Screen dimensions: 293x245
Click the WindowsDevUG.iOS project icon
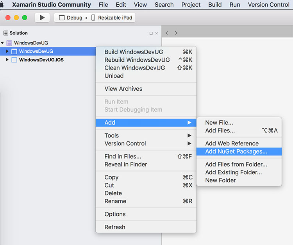coord(14,60)
